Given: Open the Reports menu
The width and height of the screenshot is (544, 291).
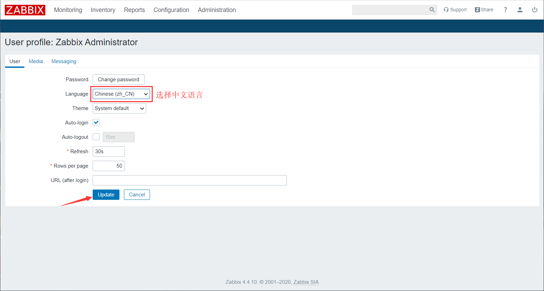Looking at the screenshot, I should (134, 10).
